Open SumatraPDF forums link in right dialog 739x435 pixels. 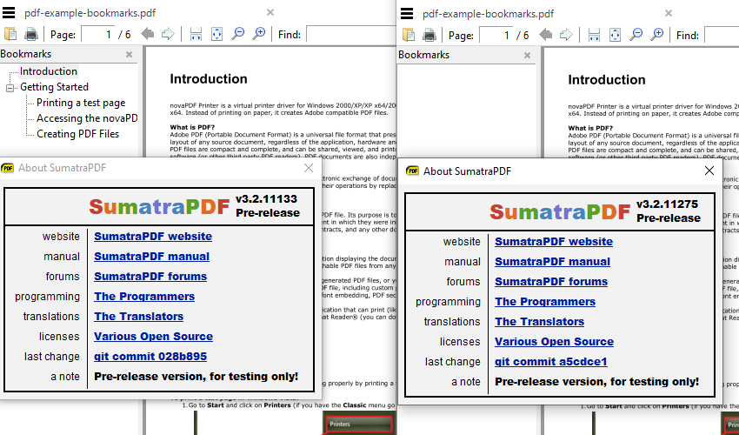(551, 282)
